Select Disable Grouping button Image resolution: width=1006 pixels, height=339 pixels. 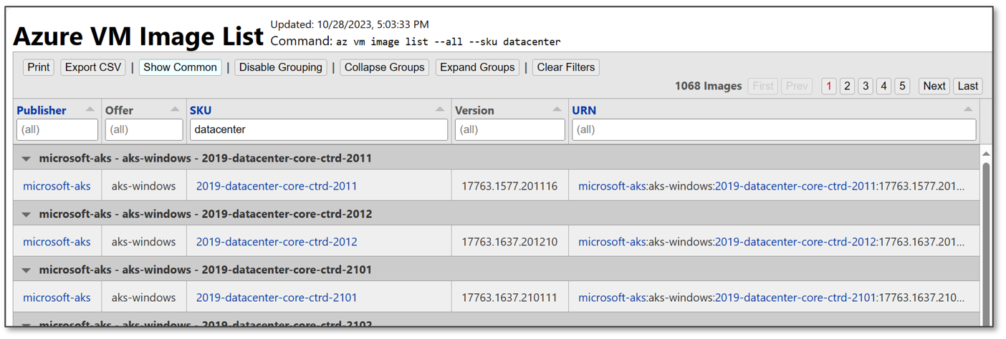(x=281, y=67)
